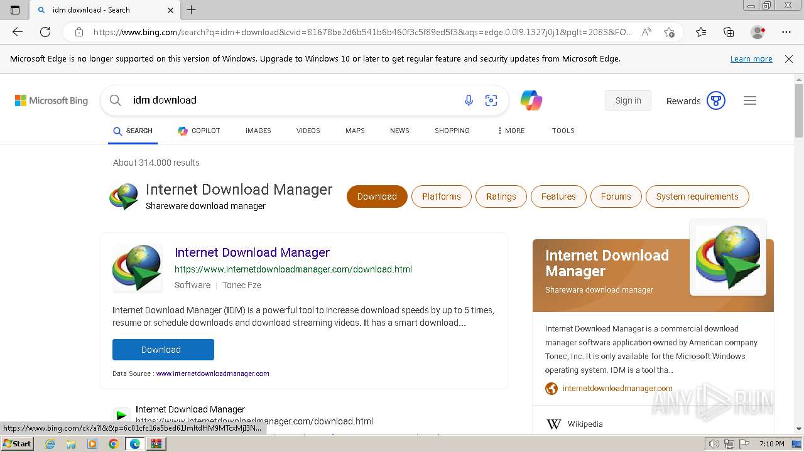Open File Explorer from taskbar
This screenshot has width=804, height=452.
coord(71,444)
